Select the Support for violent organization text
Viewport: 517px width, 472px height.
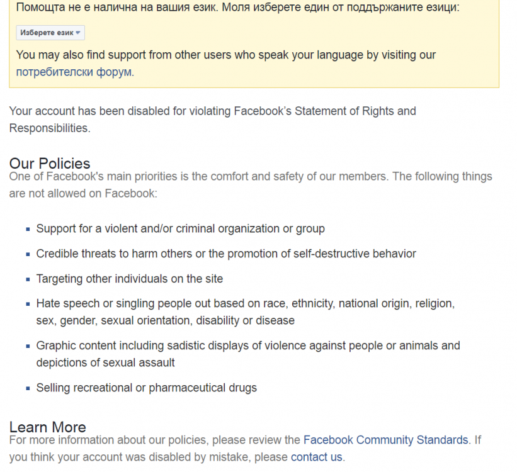point(180,228)
